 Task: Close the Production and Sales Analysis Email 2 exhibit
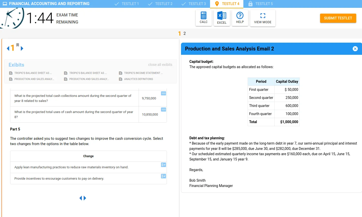pos(355,49)
